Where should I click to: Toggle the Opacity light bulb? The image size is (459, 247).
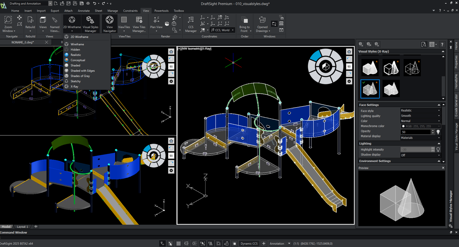coord(438,132)
